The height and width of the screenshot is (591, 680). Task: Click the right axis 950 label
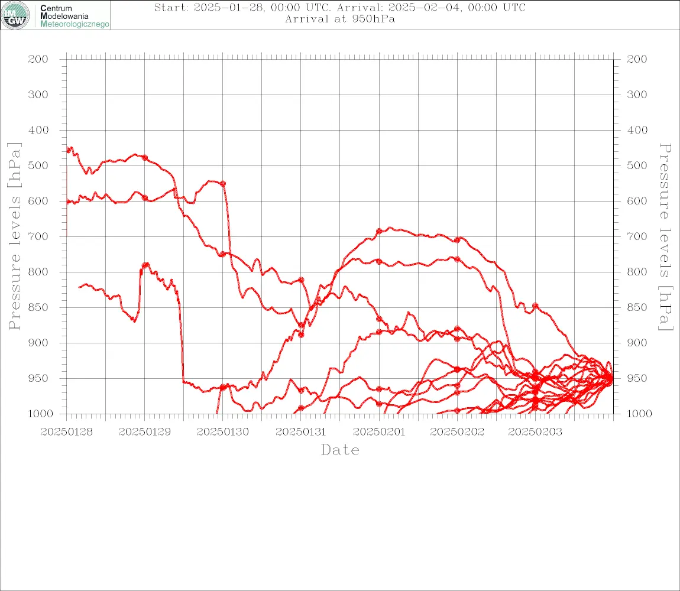(637, 378)
